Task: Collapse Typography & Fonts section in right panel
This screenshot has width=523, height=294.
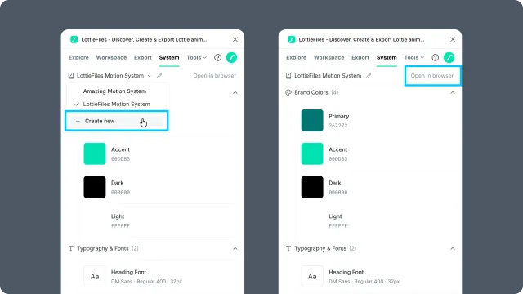Action: click(x=453, y=248)
